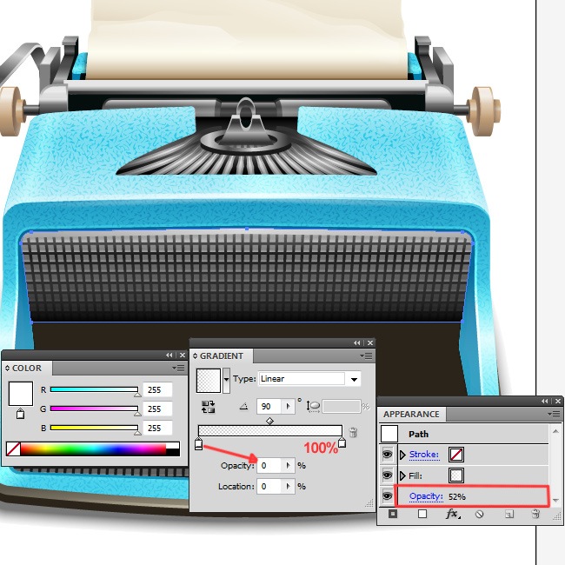Select the left gradient stop
Viewport: 565px width, 565px height.
tap(198, 443)
